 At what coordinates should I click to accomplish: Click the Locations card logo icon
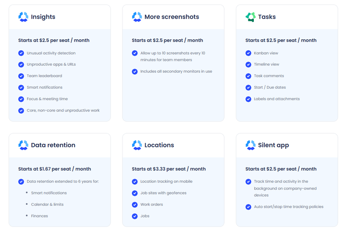click(137, 145)
